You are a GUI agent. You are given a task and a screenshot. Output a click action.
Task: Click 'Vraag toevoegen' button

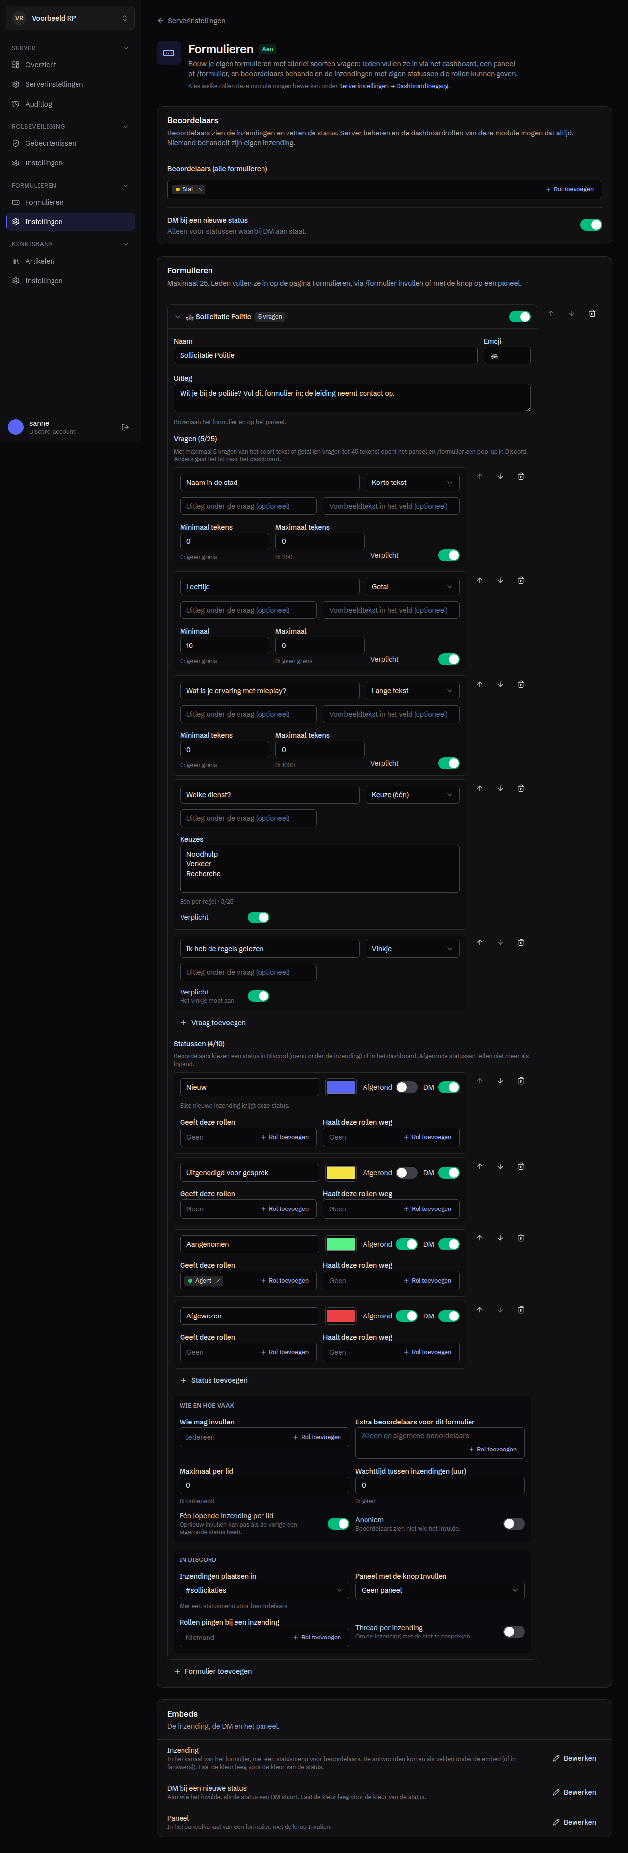(213, 1023)
